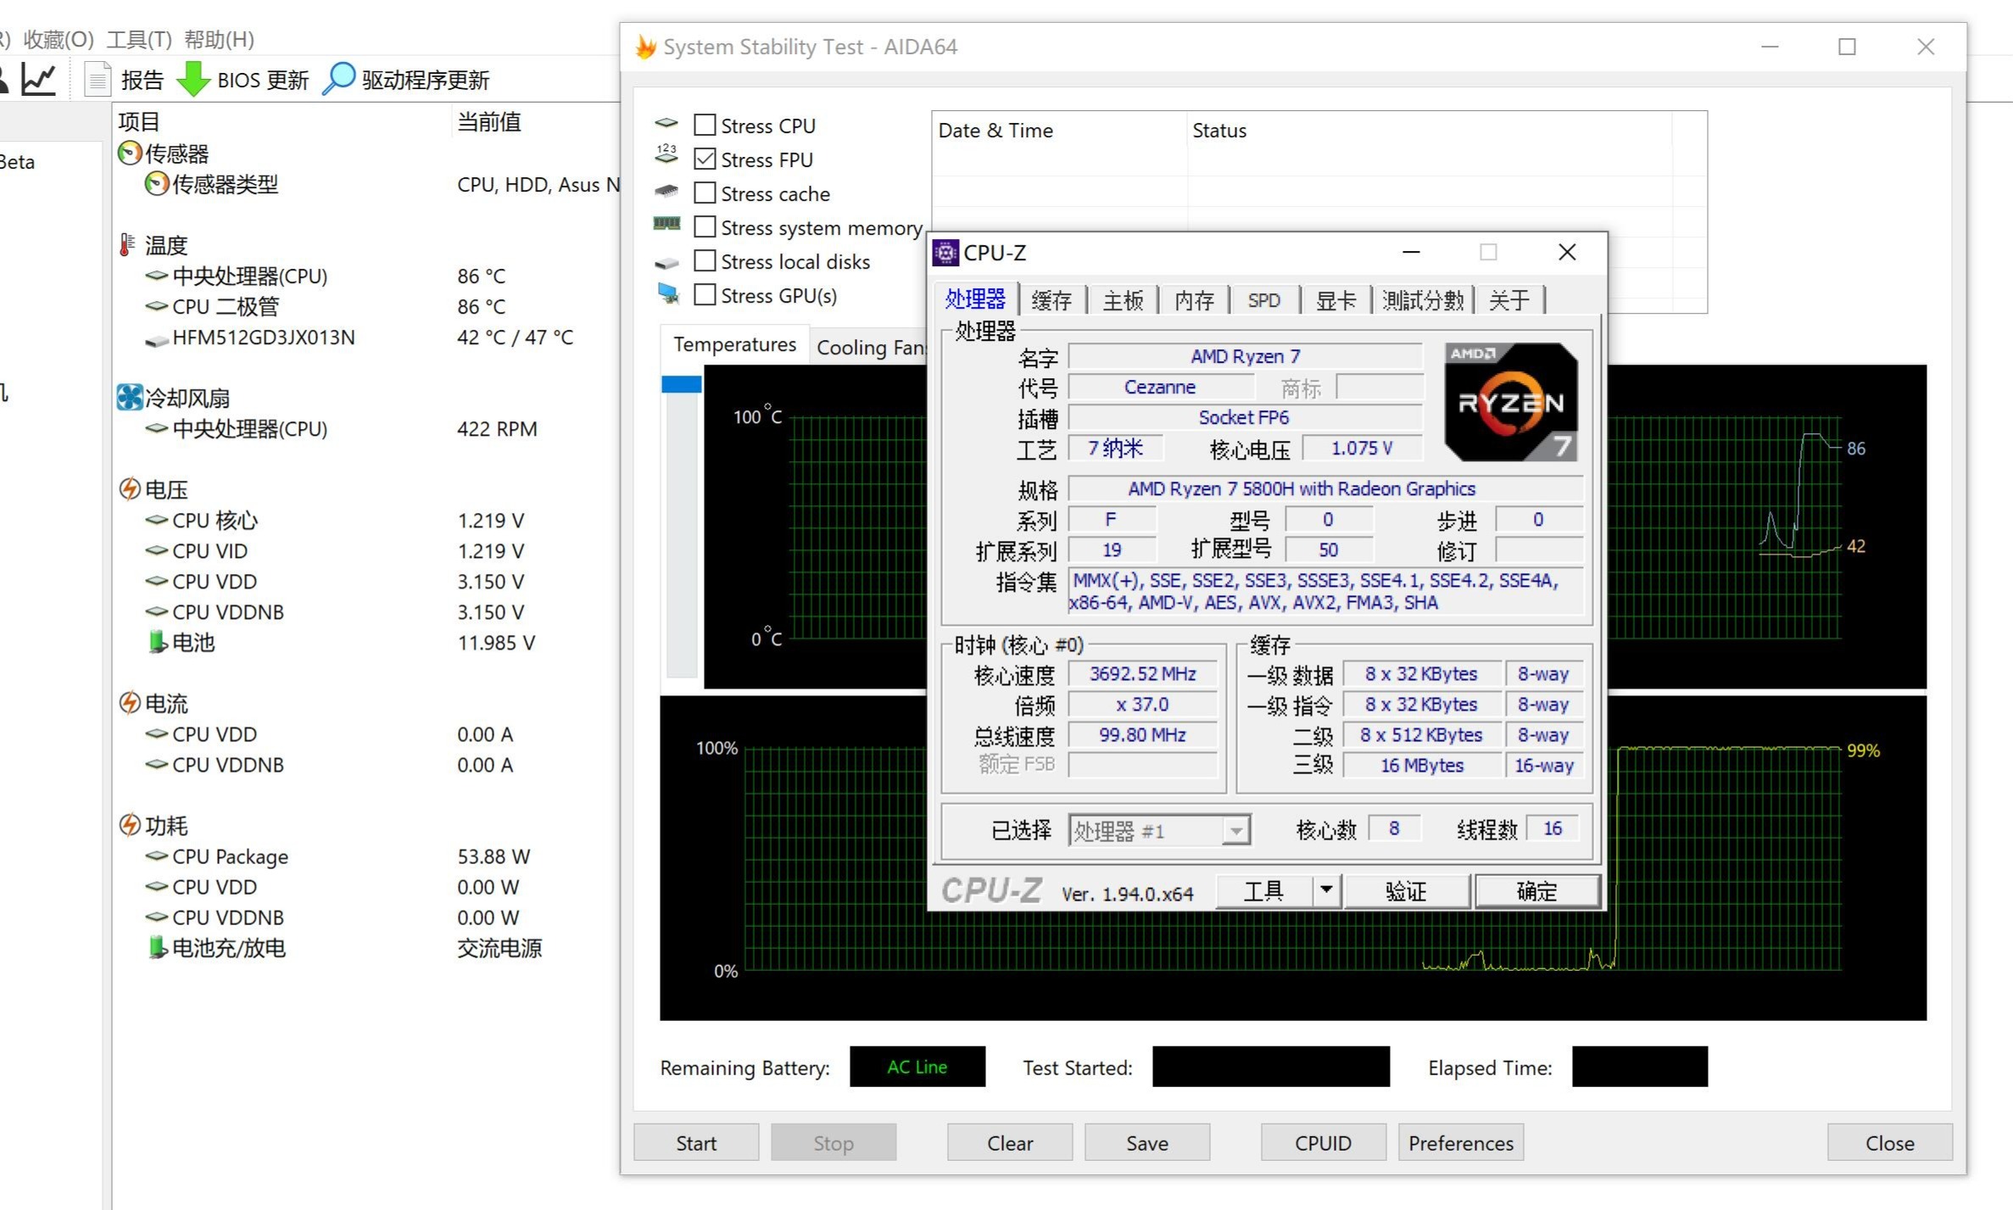Uncheck the Stress FPU checkbox
Image resolution: width=2013 pixels, height=1210 pixels.
point(705,159)
